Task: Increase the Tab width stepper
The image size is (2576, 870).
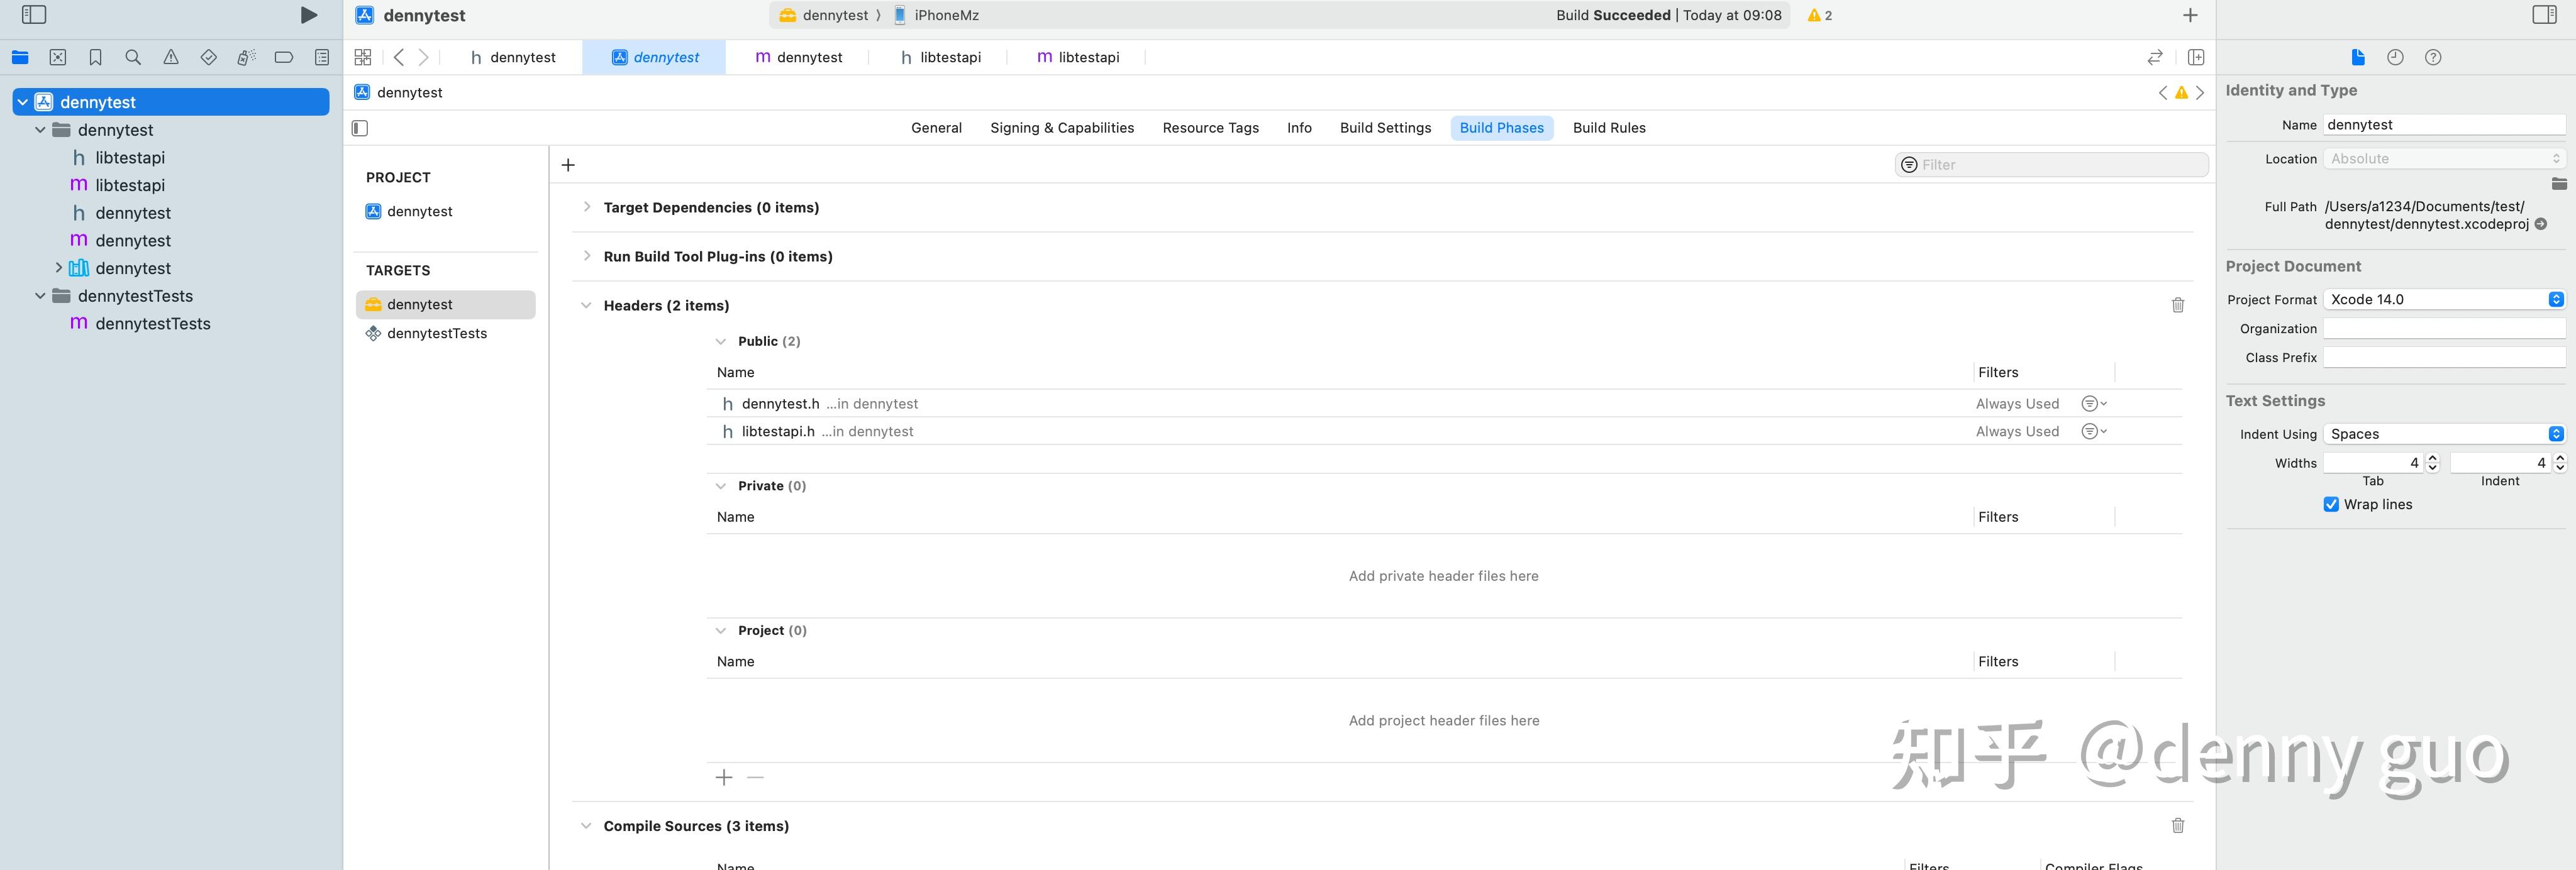Action: click(2433, 458)
